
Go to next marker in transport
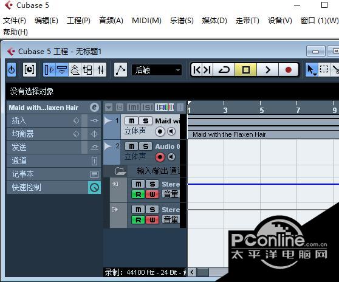(x=207, y=70)
